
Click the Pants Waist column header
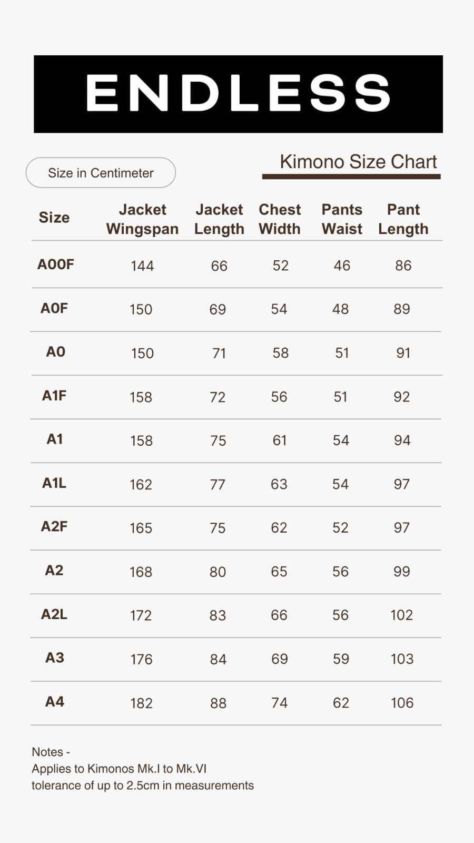click(x=342, y=219)
